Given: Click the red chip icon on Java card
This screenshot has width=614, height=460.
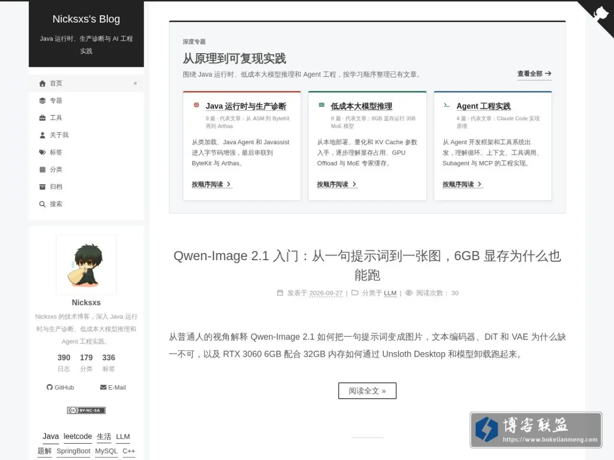Looking at the screenshot, I should click(x=196, y=105).
